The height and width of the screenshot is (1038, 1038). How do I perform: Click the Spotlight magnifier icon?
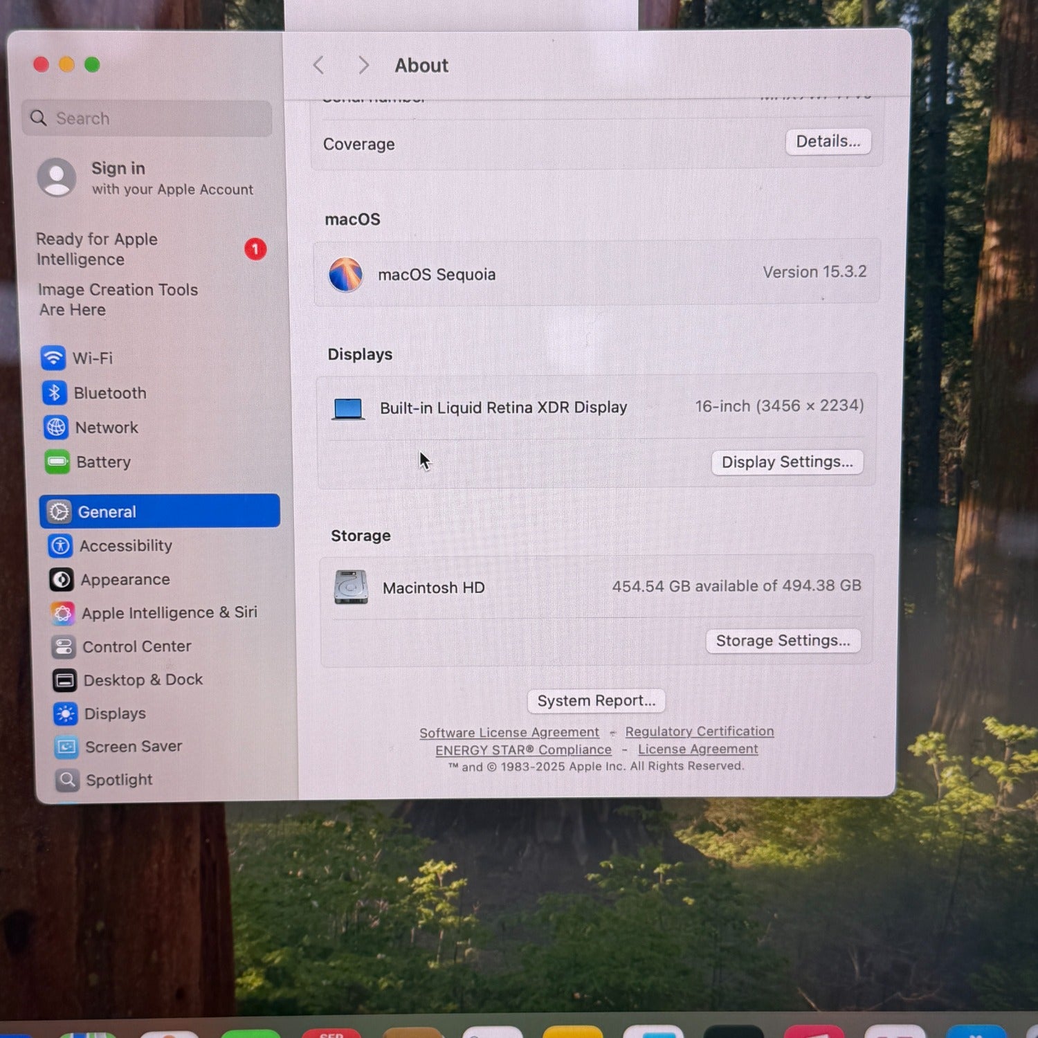(67, 780)
